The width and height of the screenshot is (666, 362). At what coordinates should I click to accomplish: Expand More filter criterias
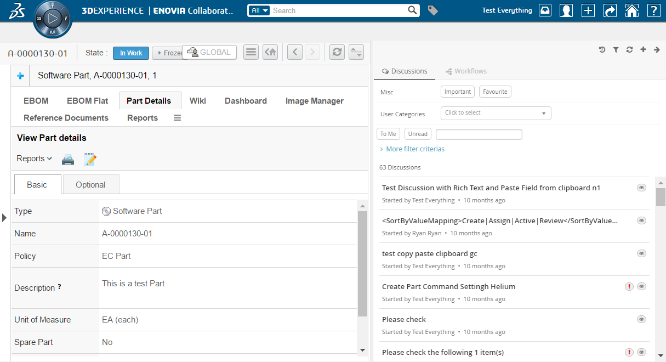coord(412,149)
